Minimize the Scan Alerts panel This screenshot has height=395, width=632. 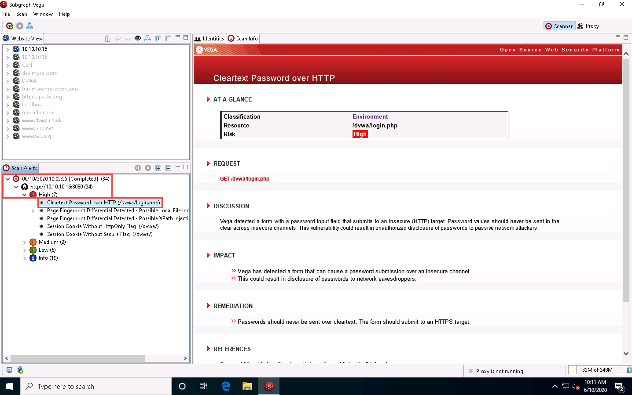pos(178,166)
